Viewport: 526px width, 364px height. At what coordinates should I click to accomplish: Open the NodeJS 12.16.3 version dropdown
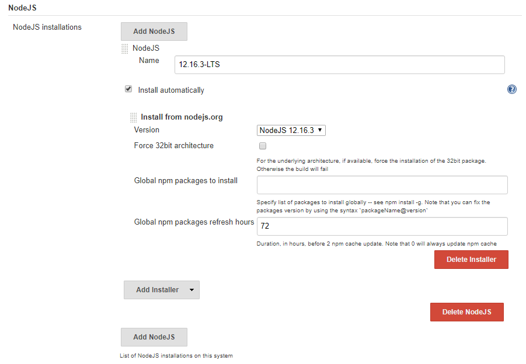(291, 131)
